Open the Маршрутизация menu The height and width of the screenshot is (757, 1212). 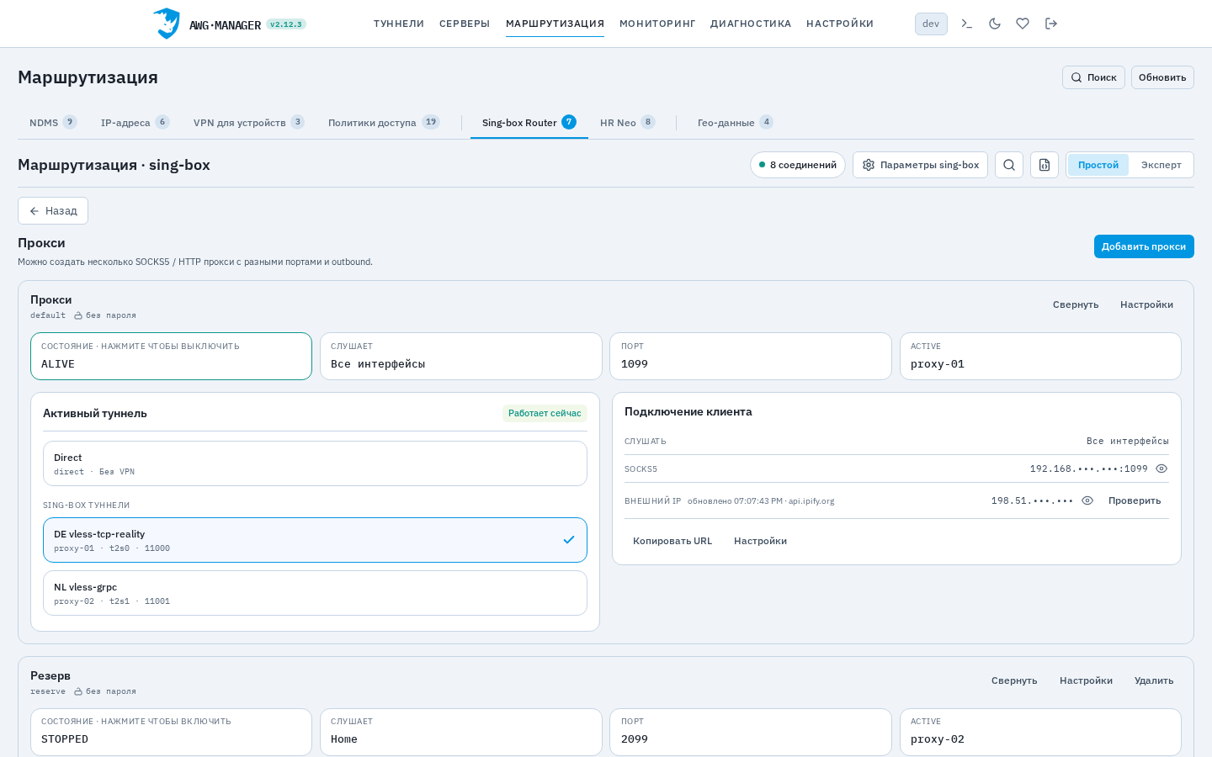[x=555, y=24]
